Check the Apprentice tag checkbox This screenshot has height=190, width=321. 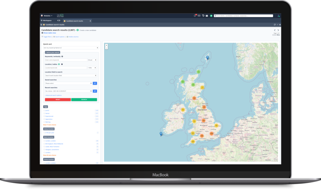coord(44,119)
